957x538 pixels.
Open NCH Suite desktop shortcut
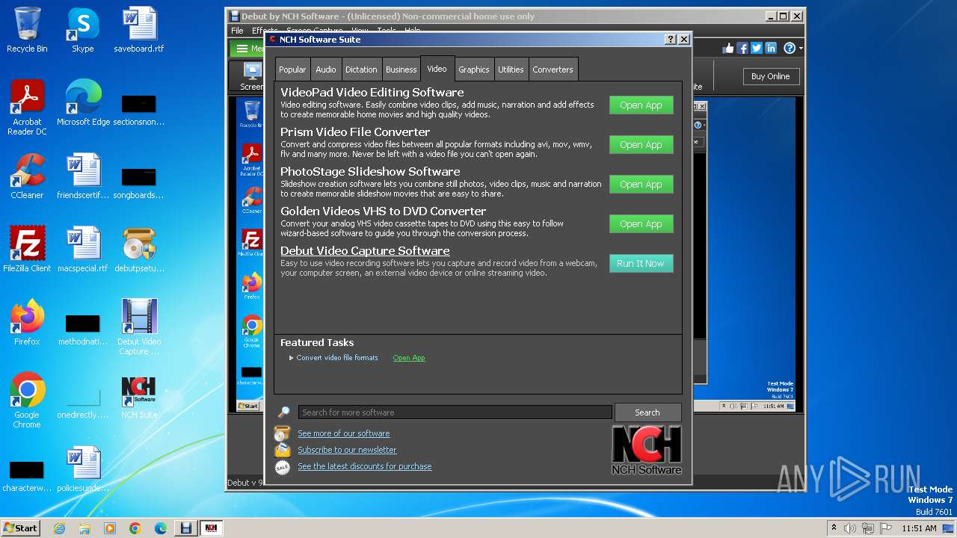139,396
